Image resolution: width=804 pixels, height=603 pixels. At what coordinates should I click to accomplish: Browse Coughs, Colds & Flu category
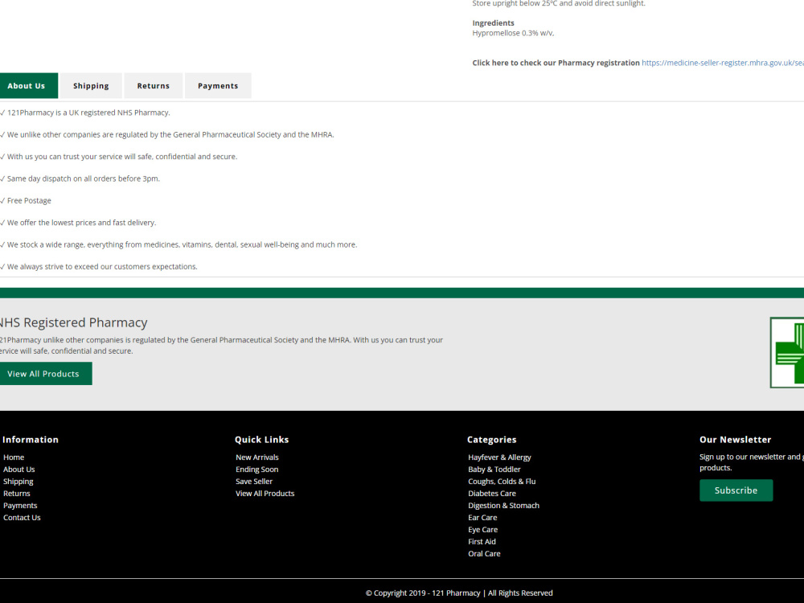pos(502,482)
